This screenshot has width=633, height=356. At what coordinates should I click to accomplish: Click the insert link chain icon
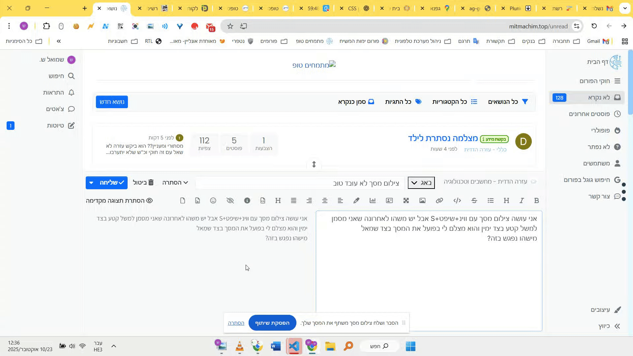[439, 200]
